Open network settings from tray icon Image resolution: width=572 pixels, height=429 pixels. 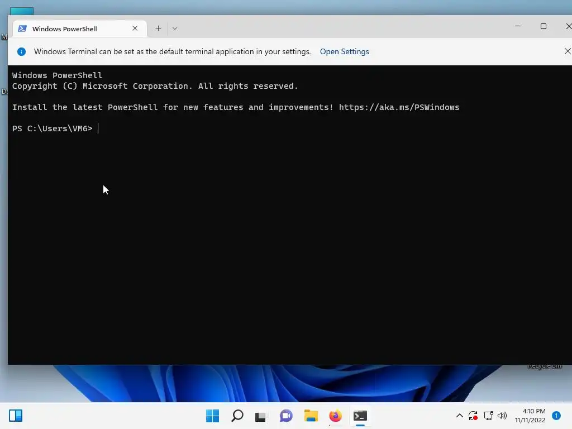(x=488, y=416)
